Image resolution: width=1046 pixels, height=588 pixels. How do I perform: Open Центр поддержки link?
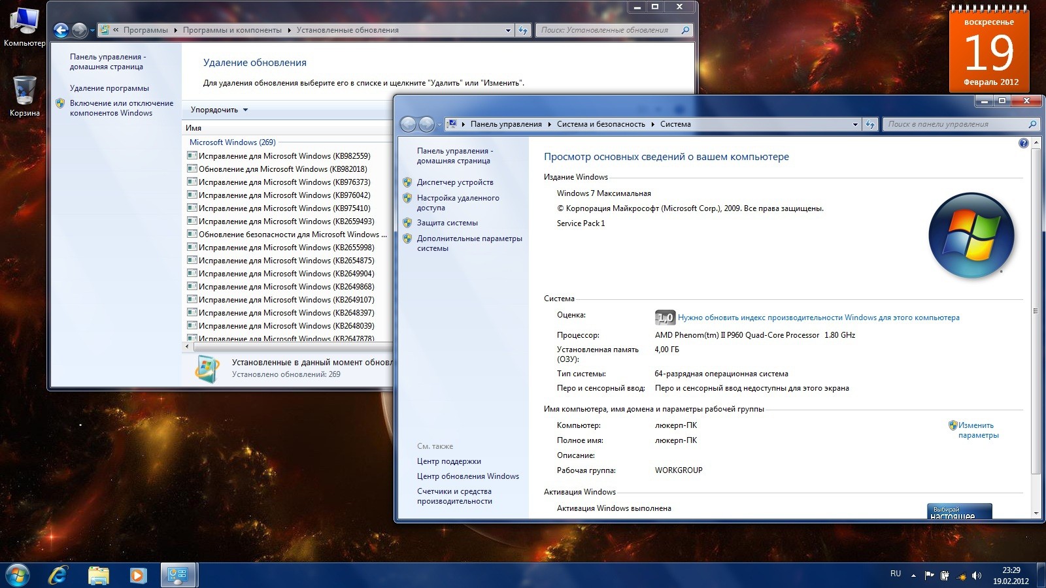449,461
